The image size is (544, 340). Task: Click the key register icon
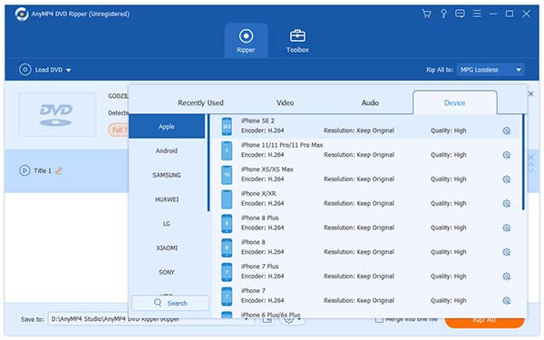pyautogui.click(x=443, y=14)
